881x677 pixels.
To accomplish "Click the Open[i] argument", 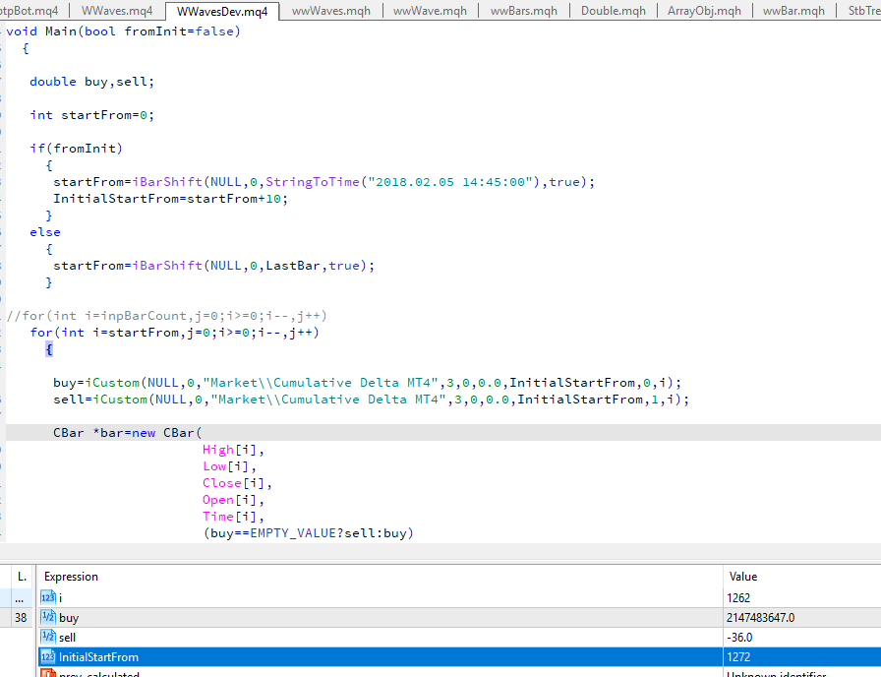I will (233, 499).
